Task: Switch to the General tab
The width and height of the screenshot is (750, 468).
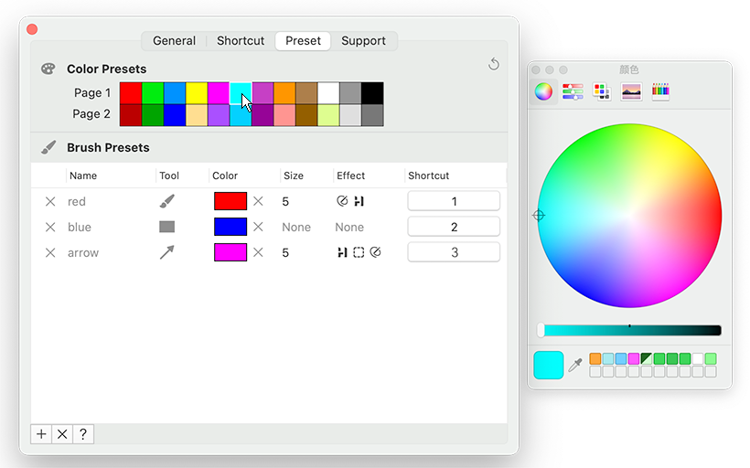Action: (174, 41)
